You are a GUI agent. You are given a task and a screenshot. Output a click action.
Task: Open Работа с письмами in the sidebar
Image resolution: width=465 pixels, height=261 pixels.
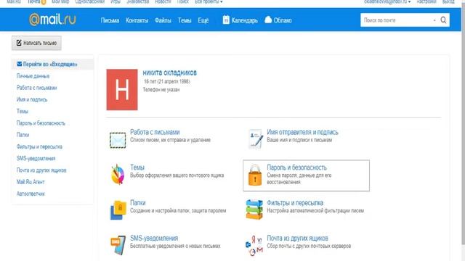click(x=37, y=88)
